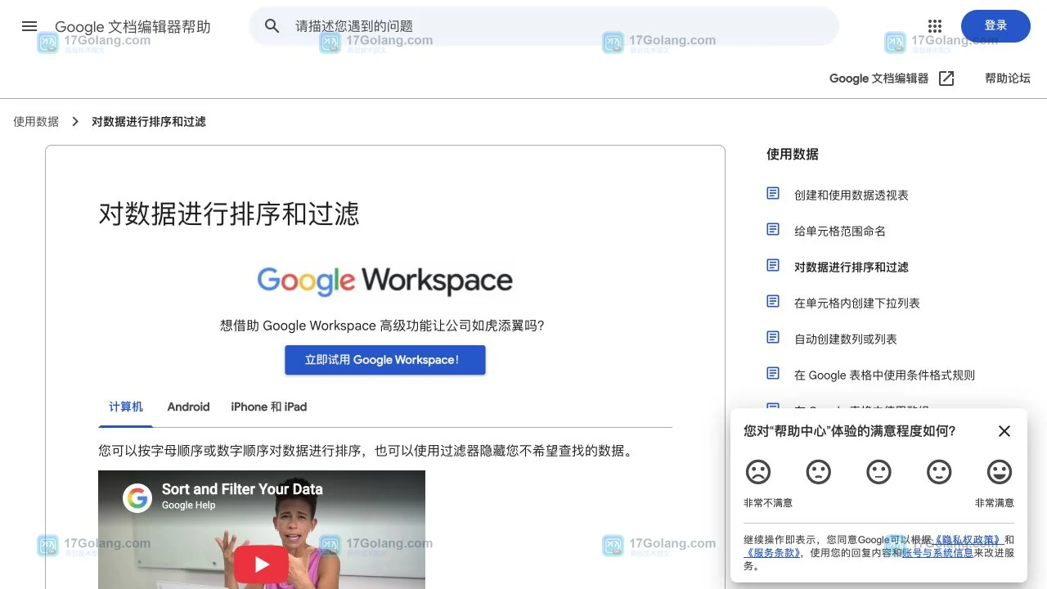The height and width of the screenshot is (589, 1047).
Task: Open the Google apps grid
Action: tap(935, 26)
